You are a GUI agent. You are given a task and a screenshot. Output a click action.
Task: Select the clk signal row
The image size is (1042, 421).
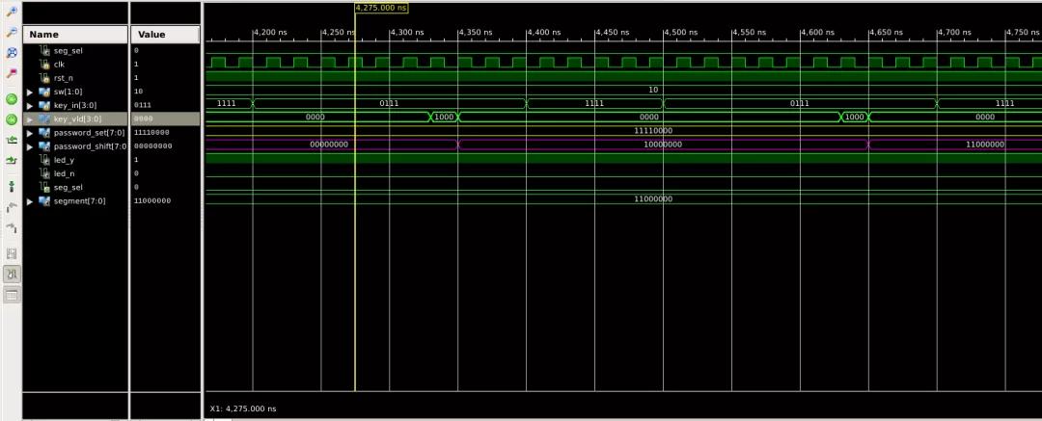pyautogui.click(x=59, y=64)
